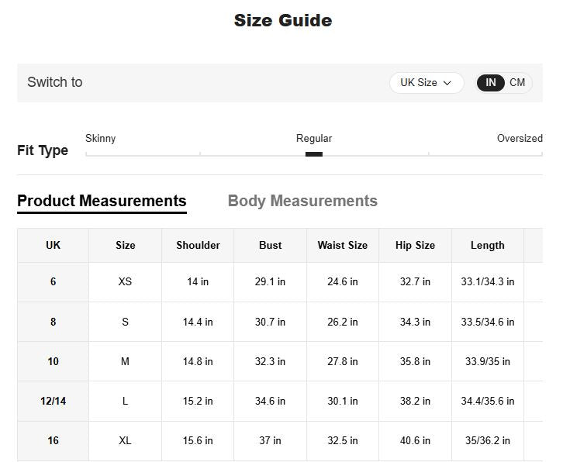Switch units to IN
Screen dimensions: 563x462
[x=491, y=83]
